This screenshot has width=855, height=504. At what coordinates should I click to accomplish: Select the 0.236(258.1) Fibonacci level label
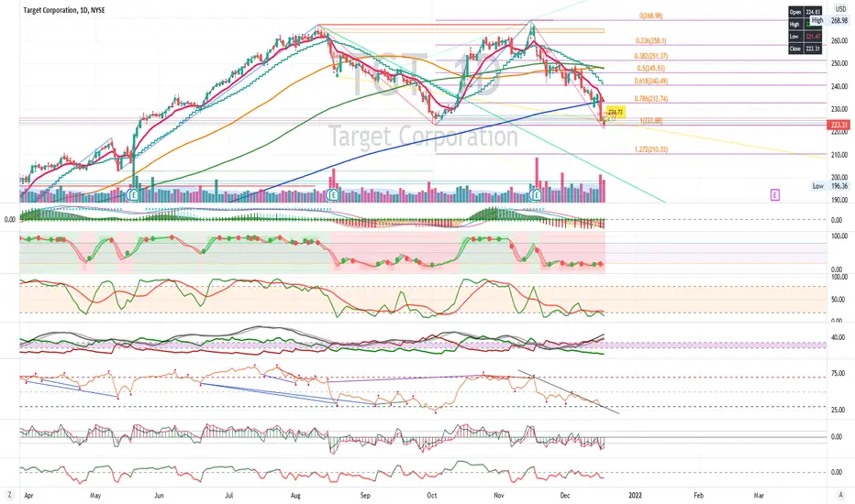tap(650, 41)
